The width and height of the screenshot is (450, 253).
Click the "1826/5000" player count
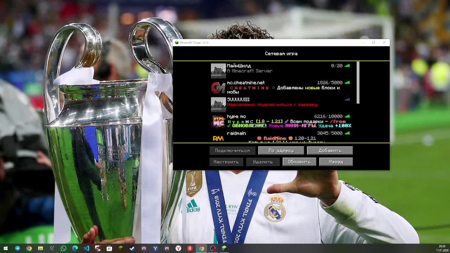click(329, 83)
